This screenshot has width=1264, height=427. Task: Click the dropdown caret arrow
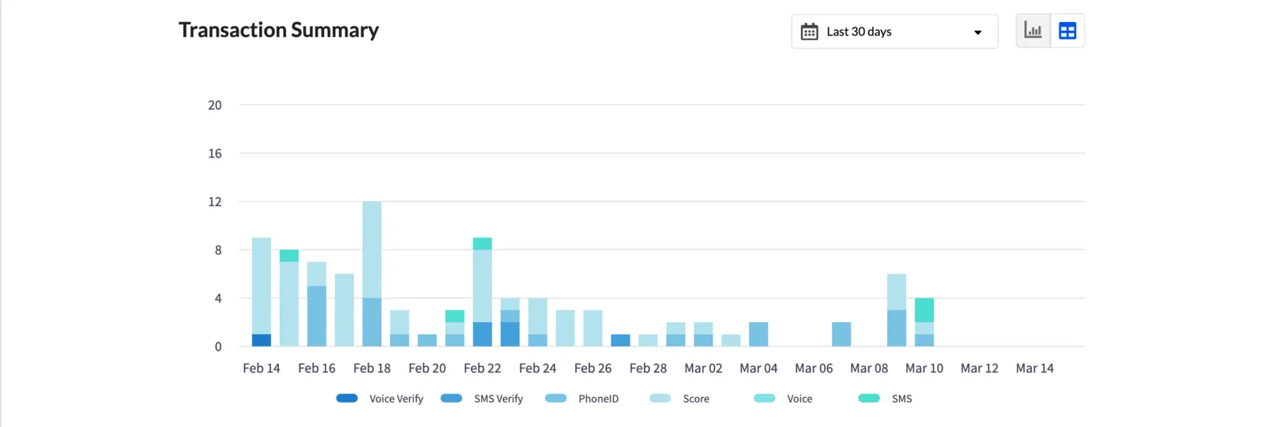(977, 32)
